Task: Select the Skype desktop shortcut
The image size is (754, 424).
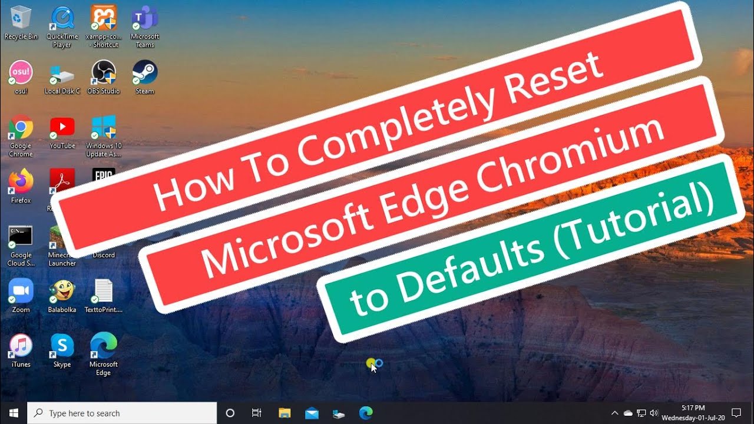Action: pyautogui.click(x=62, y=350)
